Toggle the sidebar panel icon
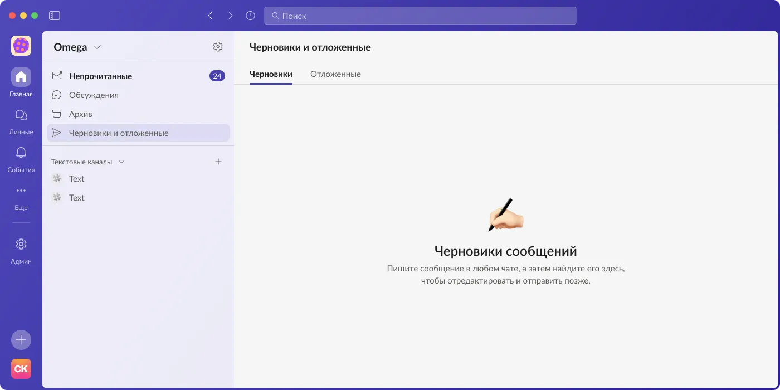 (55, 16)
